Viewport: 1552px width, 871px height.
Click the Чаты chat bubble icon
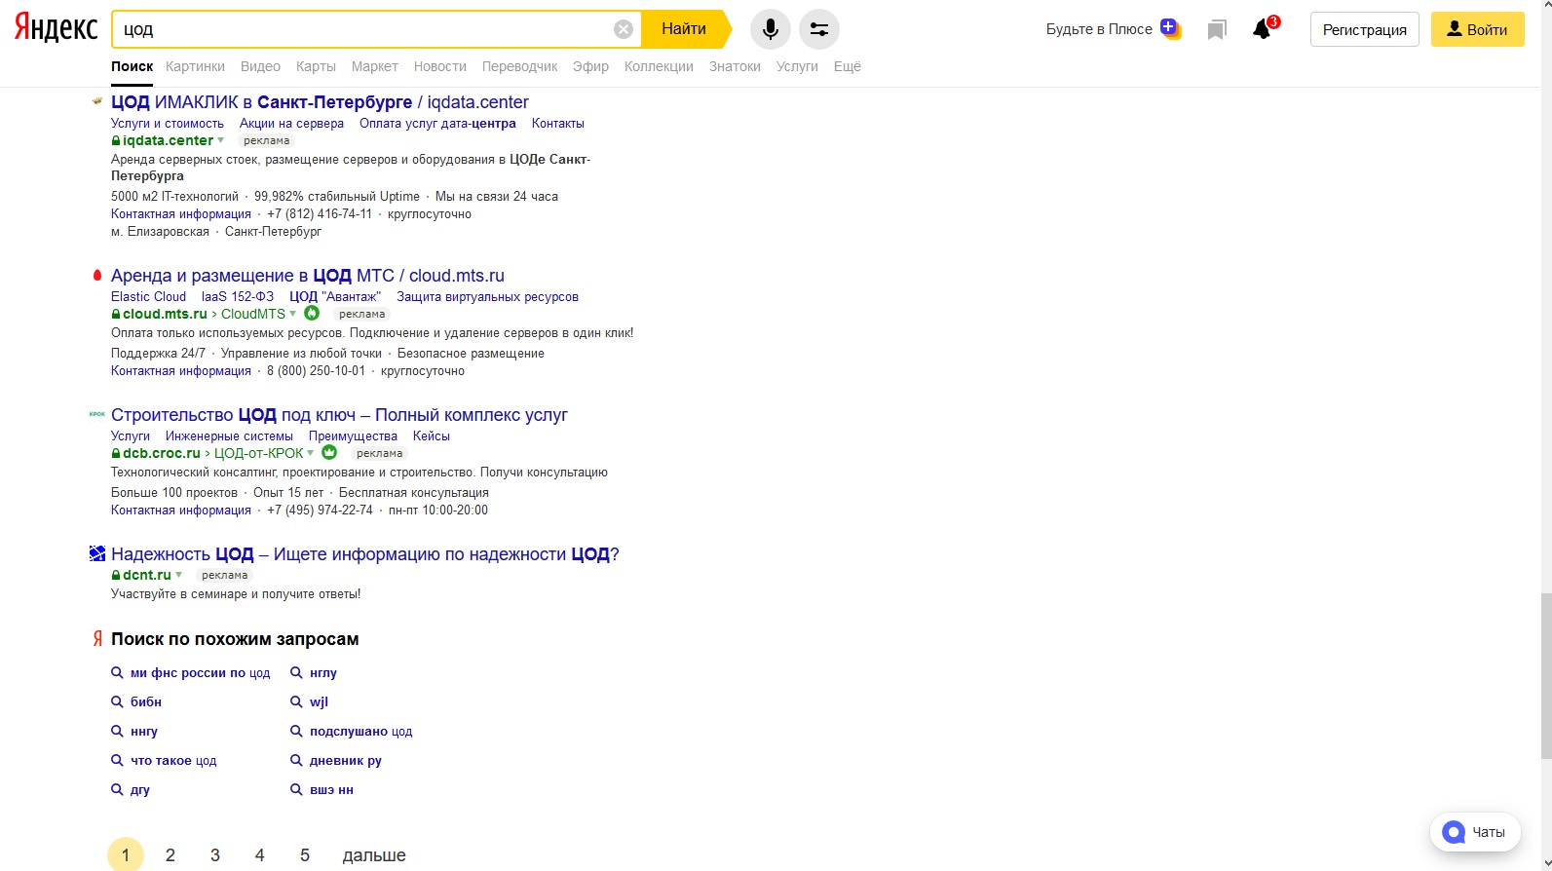pos(1454,832)
